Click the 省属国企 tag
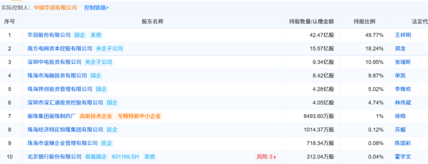This screenshot has width=428, height=164. [96, 156]
